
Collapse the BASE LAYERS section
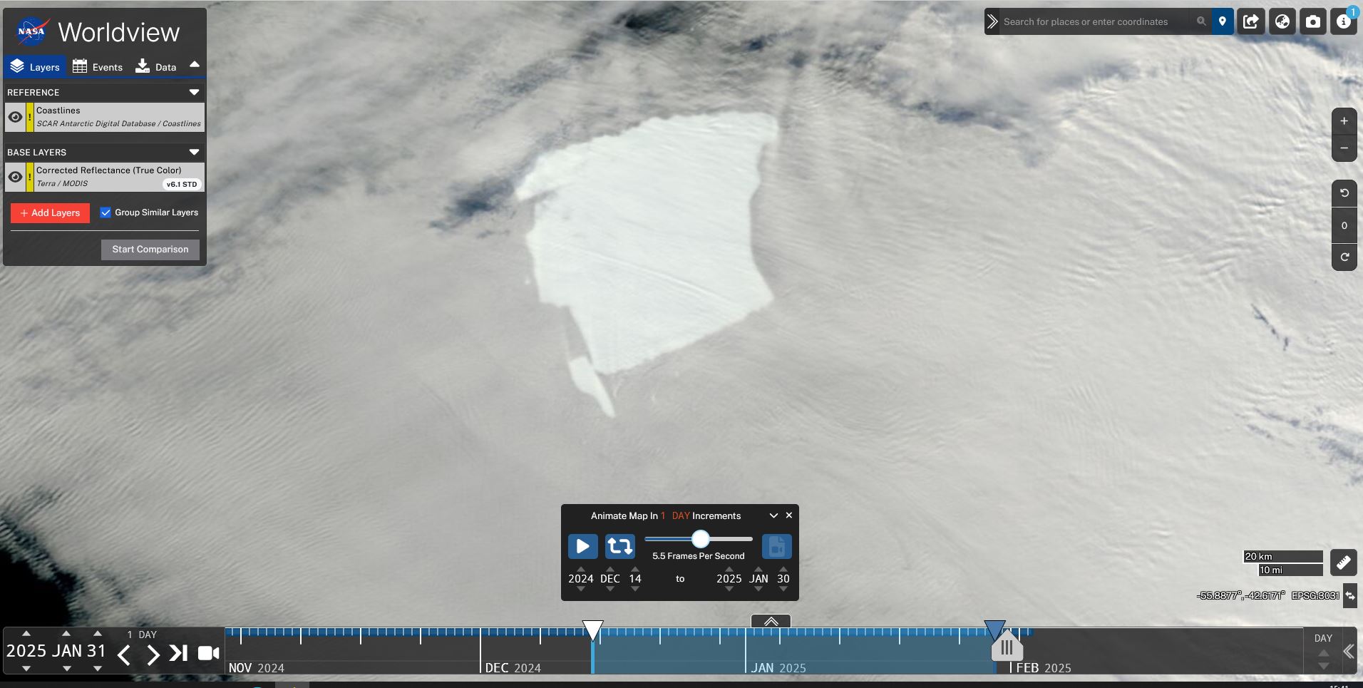pyautogui.click(x=192, y=151)
